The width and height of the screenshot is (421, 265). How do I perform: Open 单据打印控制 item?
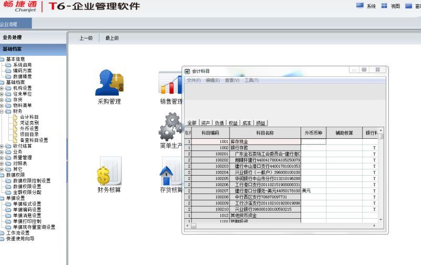27,221
